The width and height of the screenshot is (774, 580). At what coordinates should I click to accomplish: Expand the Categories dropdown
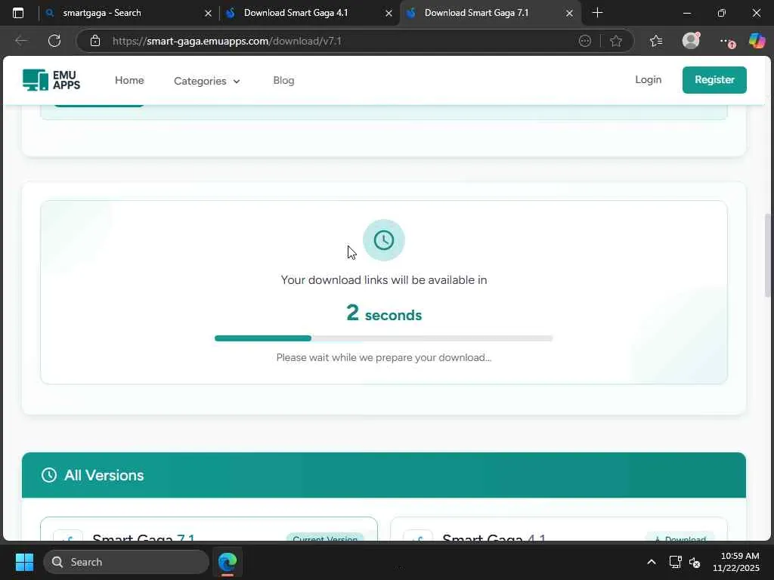pos(206,81)
